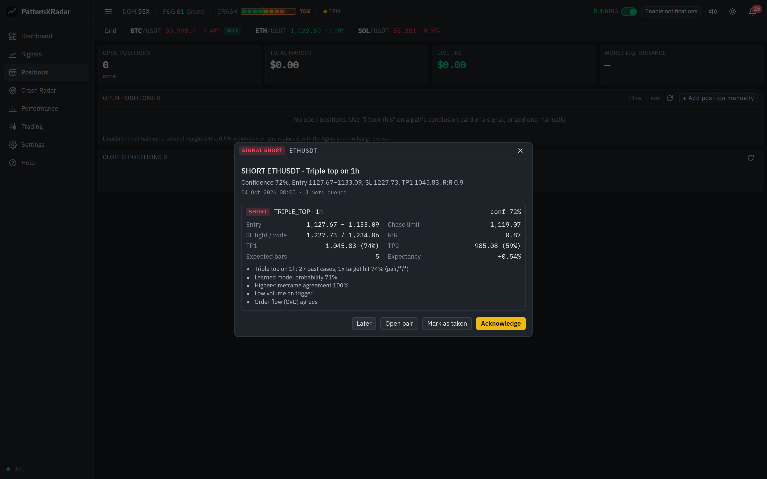Click the Trading candlestick icon
767x479 pixels.
pos(13,127)
